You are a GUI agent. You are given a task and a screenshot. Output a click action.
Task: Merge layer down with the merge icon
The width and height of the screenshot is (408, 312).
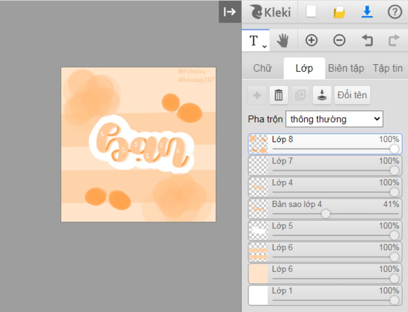pyautogui.click(x=322, y=96)
